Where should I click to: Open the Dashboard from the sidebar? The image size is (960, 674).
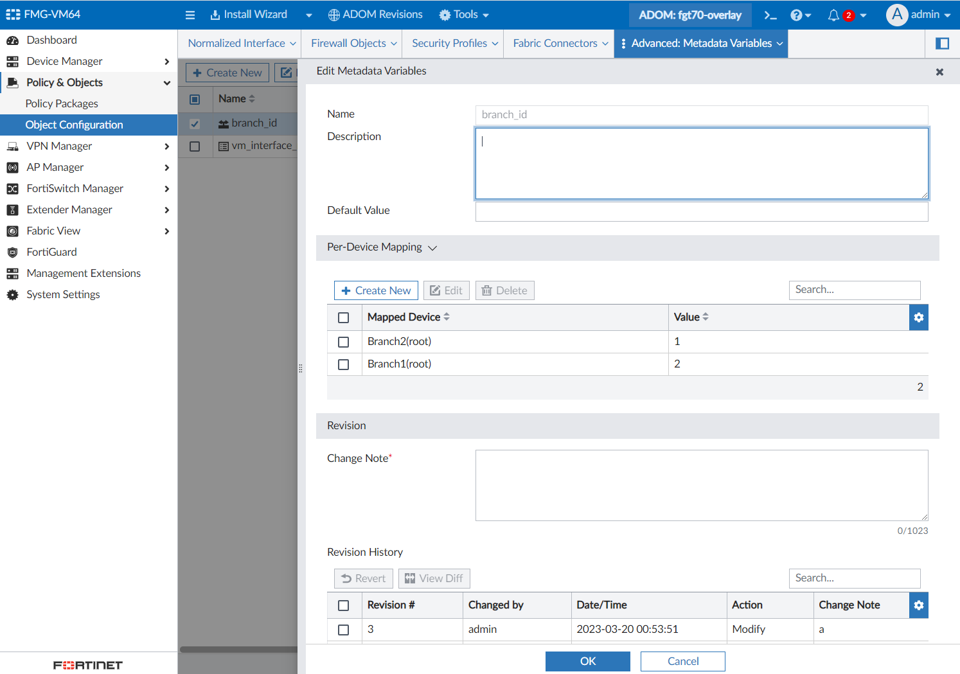coord(51,40)
